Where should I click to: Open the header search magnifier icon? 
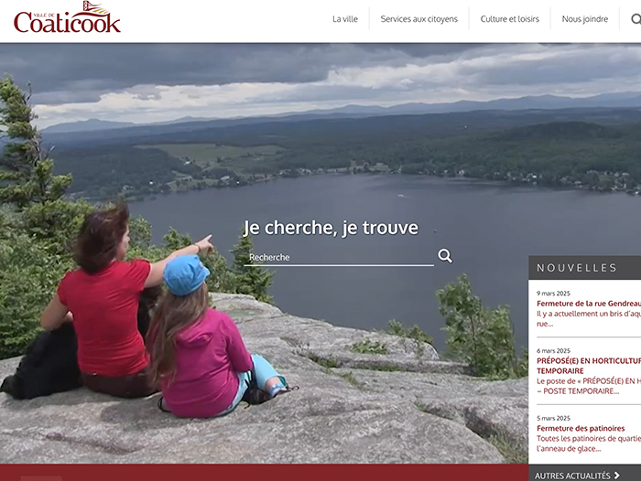pos(636,19)
